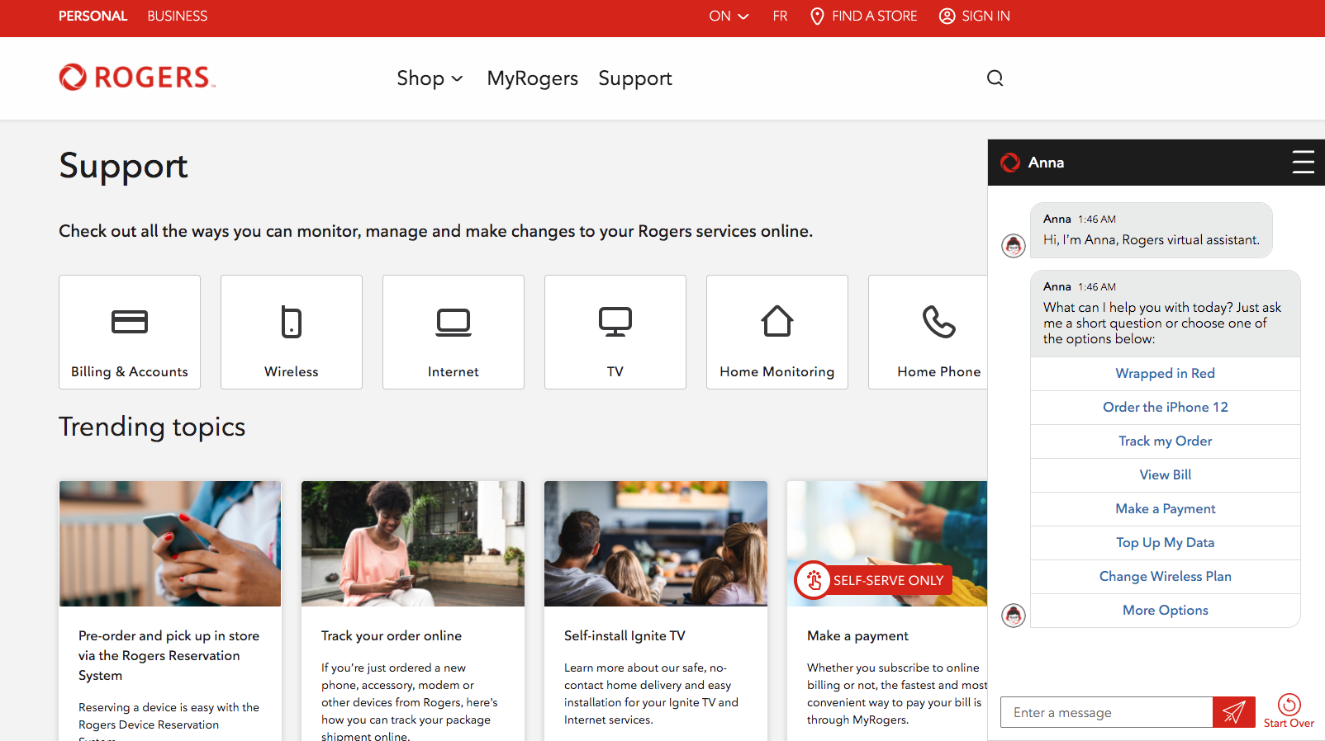Send the chat message with paper plane button
This screenshot has height=741, width=1325.
tap(1234, 712)
